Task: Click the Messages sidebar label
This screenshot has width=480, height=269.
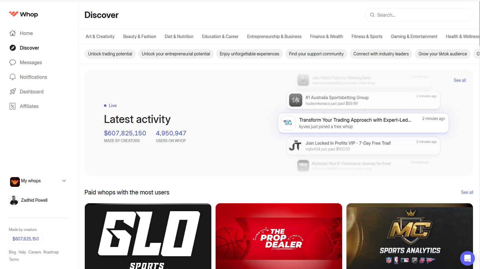Action: (31, 62)
